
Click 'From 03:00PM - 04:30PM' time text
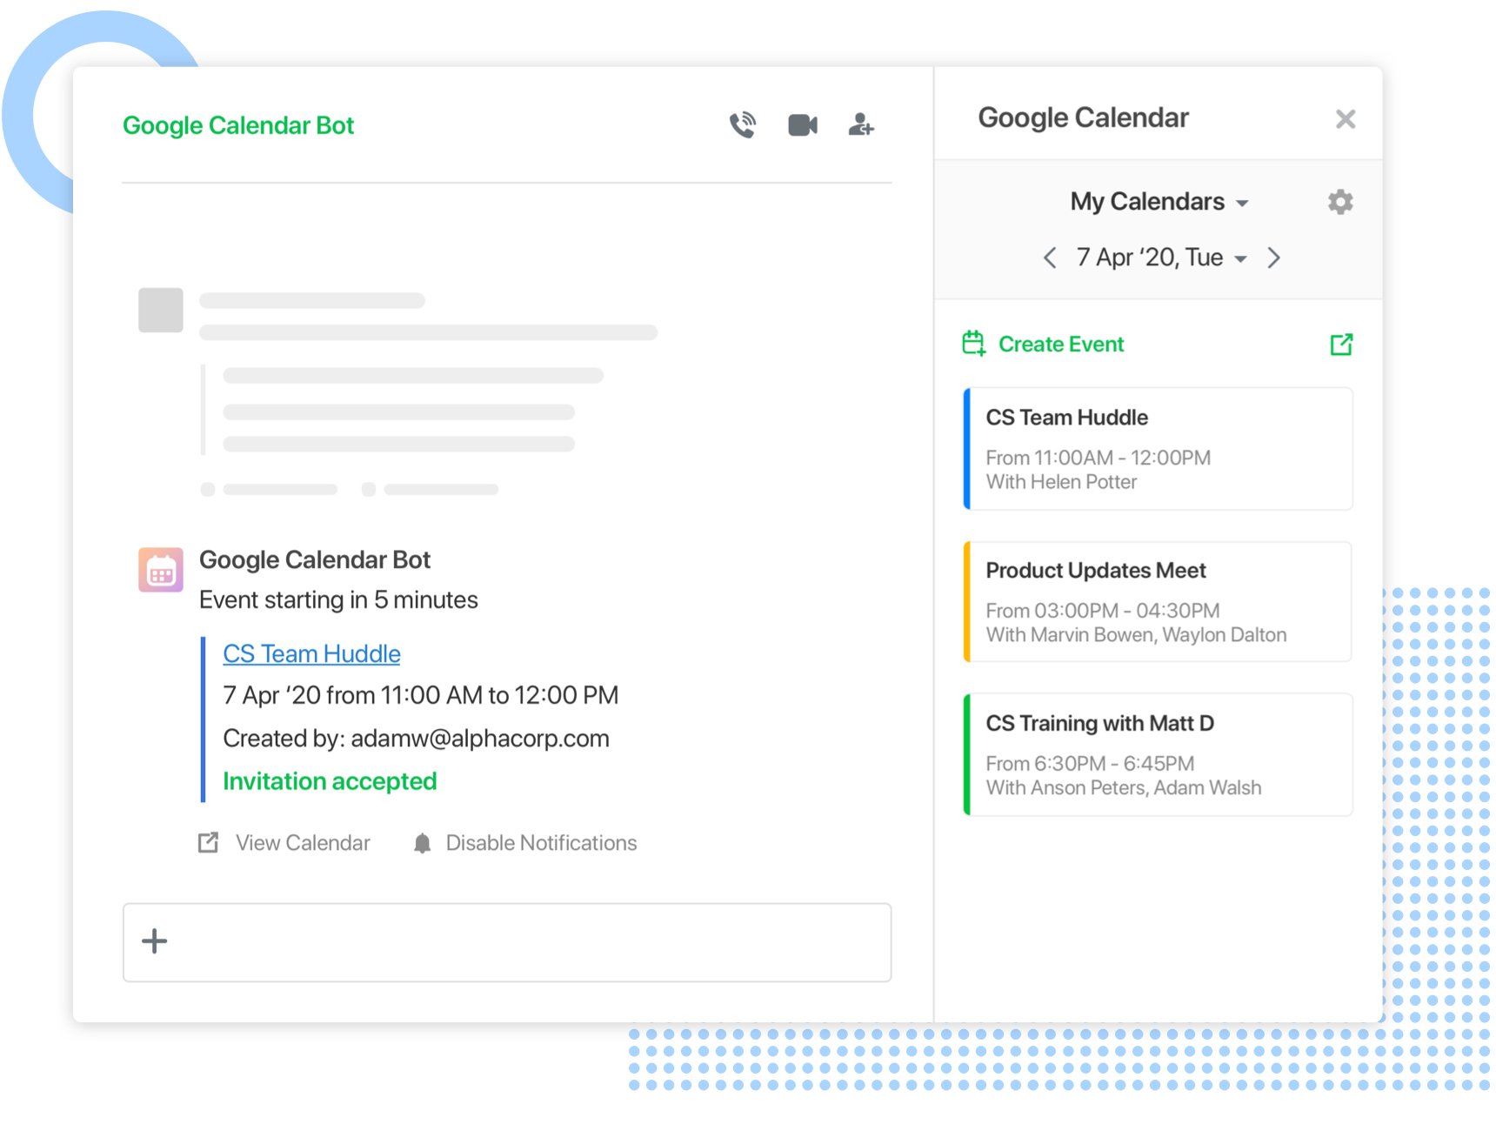pos(1103,611)
